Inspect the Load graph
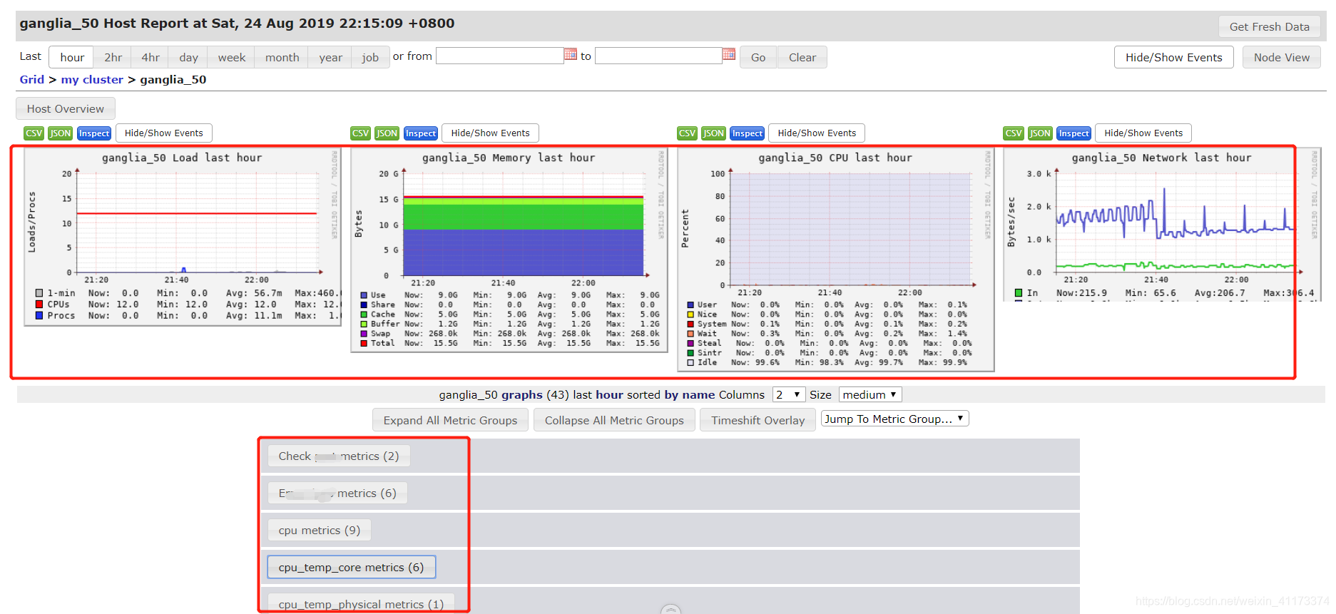The image size is (1336, 614). point(94,133)
